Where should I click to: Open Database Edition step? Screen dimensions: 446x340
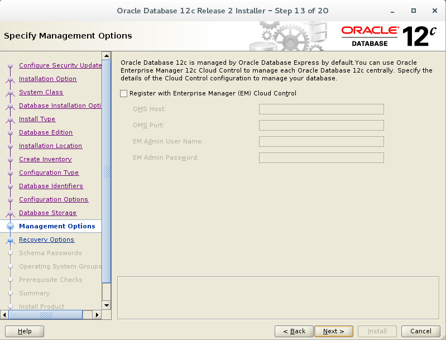[x=46, y=132]
